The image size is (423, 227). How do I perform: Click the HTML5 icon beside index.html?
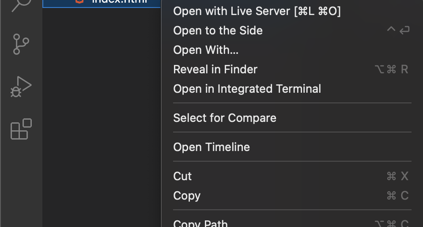[79, 1]
